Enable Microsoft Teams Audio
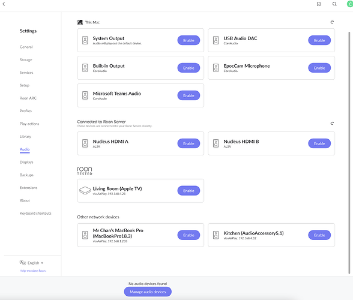Image resolution: width=353 pixels, height=300 pixels. pos(189,95)
